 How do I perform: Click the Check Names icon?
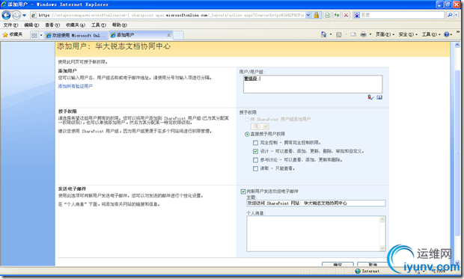370,97
